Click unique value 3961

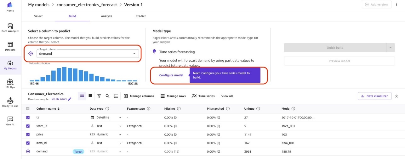tap(248, 151)
